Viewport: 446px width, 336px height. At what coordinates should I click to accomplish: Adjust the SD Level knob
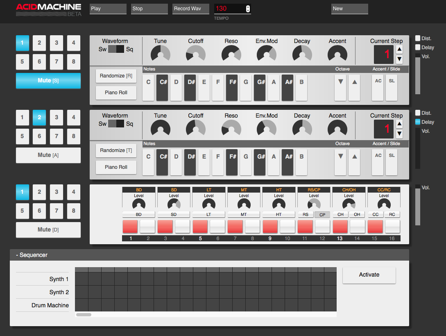point(174,204)
